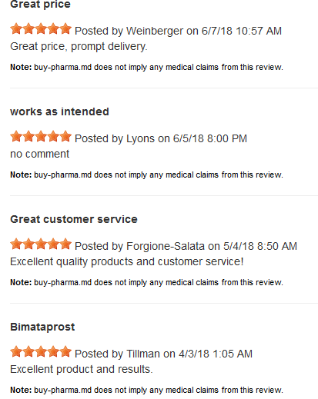This screenshot has width=318, height=399.
Task: Click the 'no comment' review body
Action: [40, 154]
